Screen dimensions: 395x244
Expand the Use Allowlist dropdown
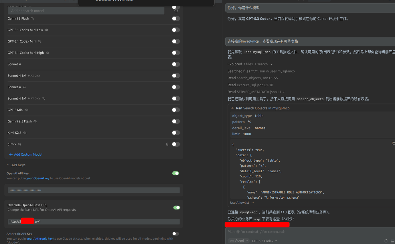pos(242,203)
